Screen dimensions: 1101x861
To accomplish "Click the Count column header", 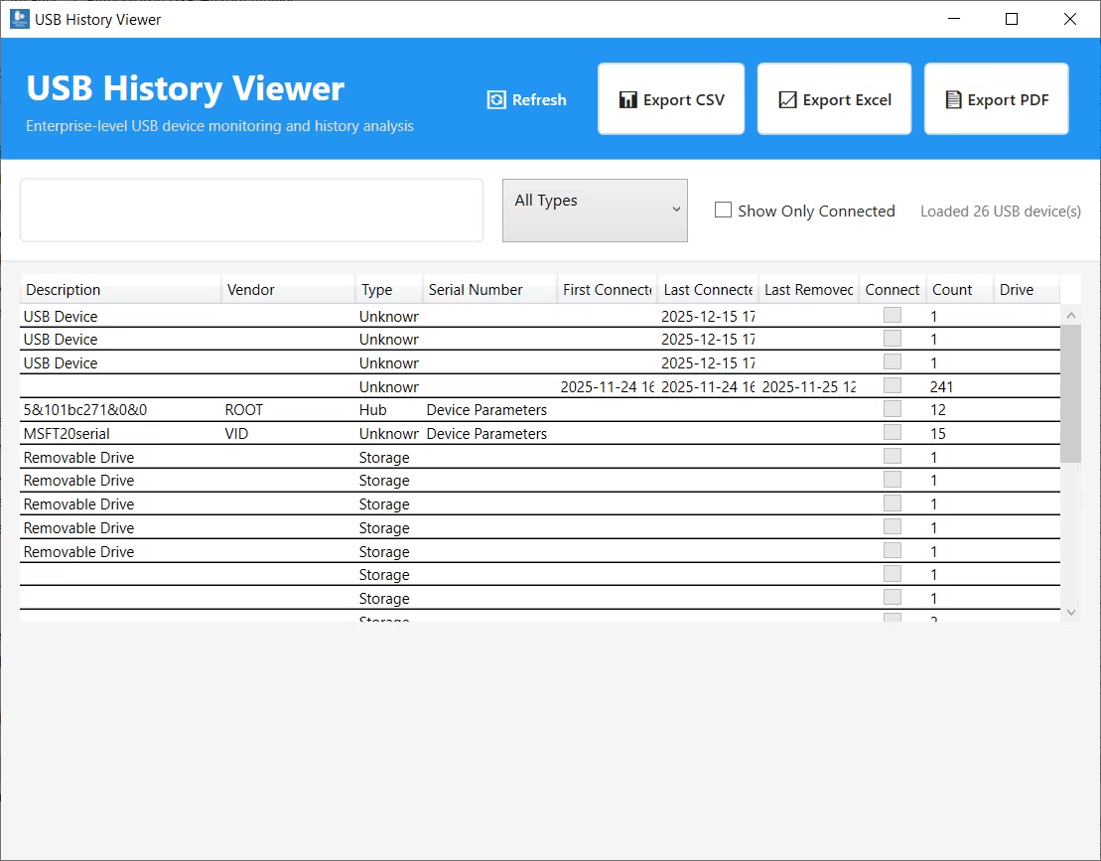I will pyautogui.click(x=952, y=290).
